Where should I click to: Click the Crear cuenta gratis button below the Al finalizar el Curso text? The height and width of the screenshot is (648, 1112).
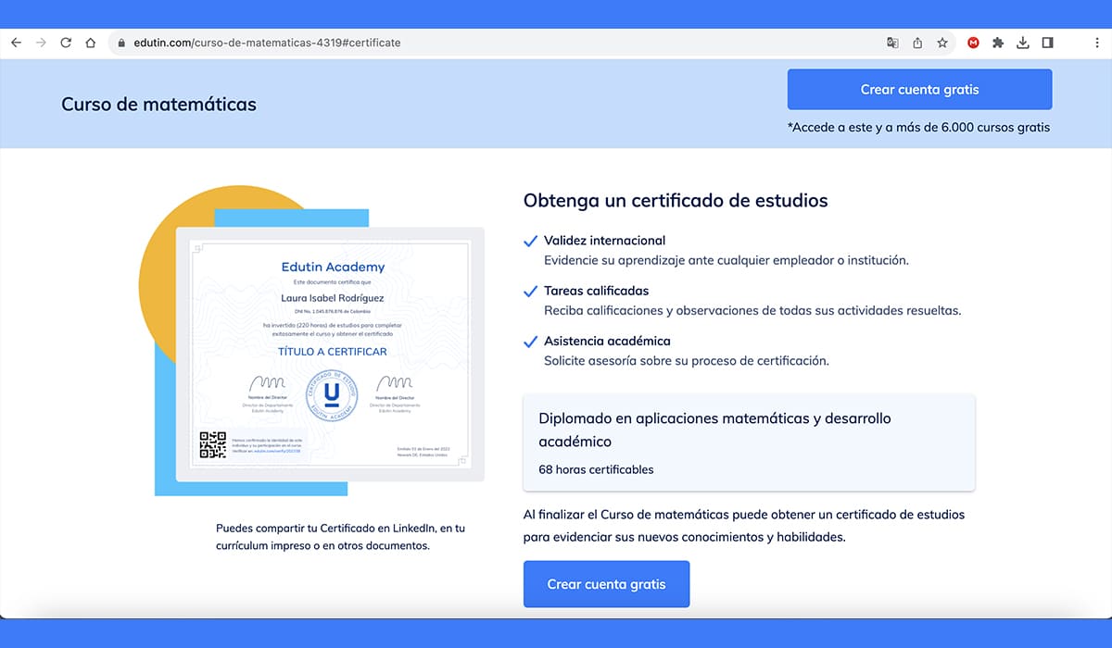tap(606, 584)
